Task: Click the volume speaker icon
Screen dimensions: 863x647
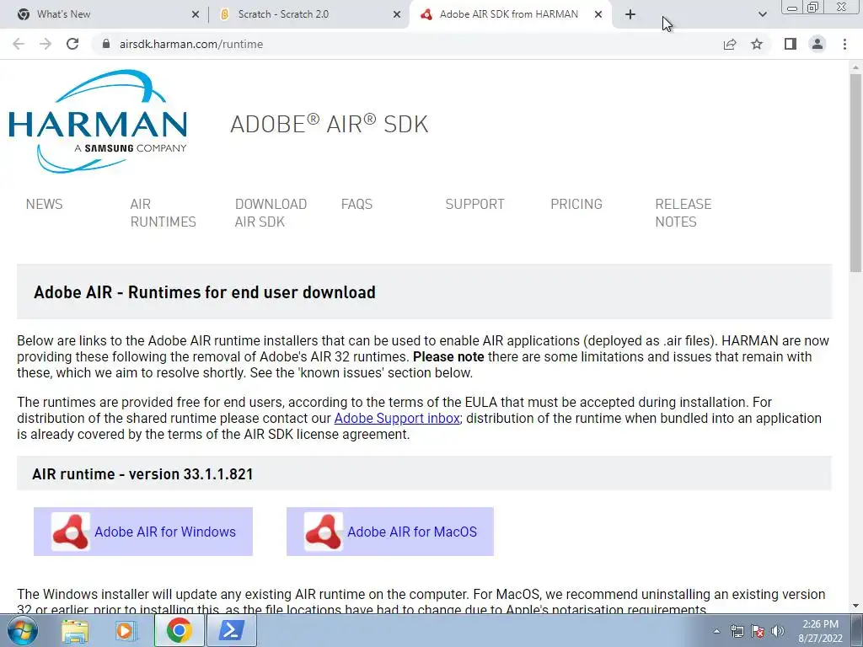Action: 778,631
